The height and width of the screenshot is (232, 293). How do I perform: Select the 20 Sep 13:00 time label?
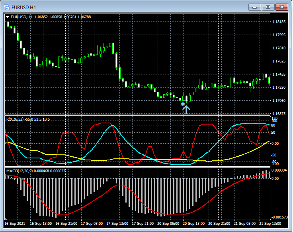(x=193, y=224)
